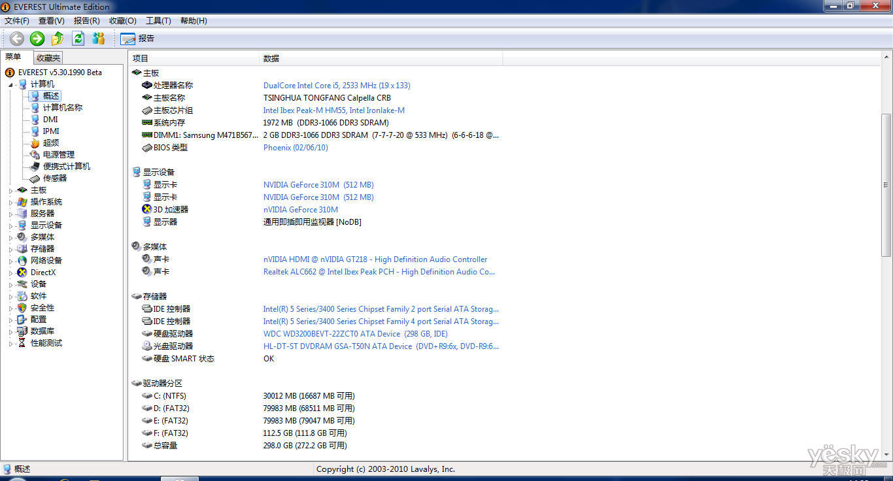This screenshot has height=481, width=893.
Task: Select the TSINGHUA TONGFANG Calpella CRB value
Action: pyautogui.click(x=327, y=98)
